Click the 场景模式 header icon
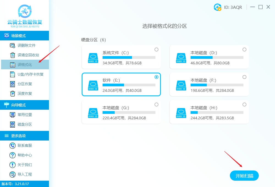 [x=7, y=35]
